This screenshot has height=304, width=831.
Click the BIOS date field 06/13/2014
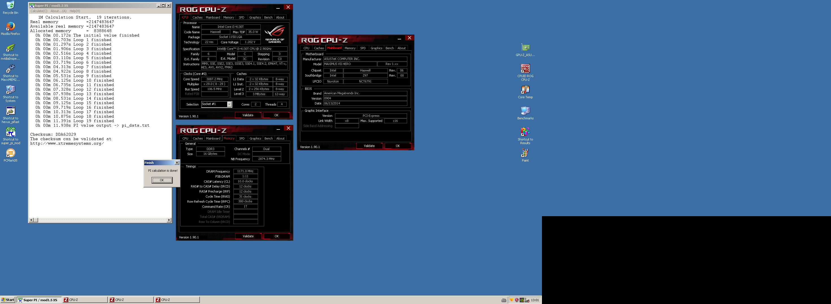[365, 104]
